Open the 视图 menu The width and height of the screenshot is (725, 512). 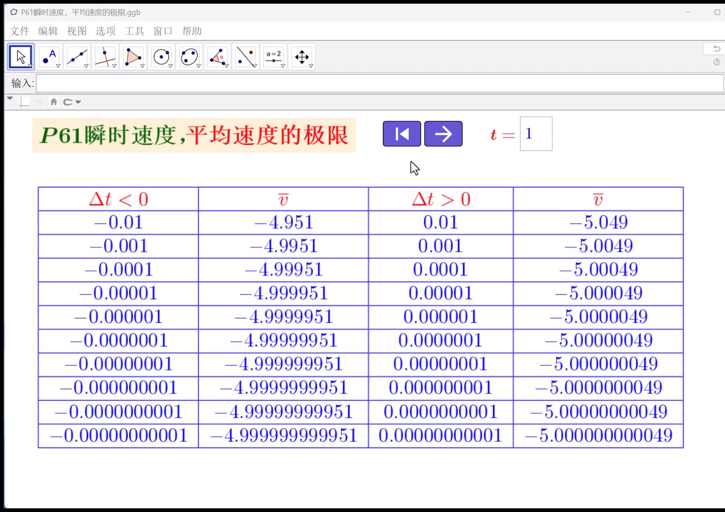[x=77, y=31]
